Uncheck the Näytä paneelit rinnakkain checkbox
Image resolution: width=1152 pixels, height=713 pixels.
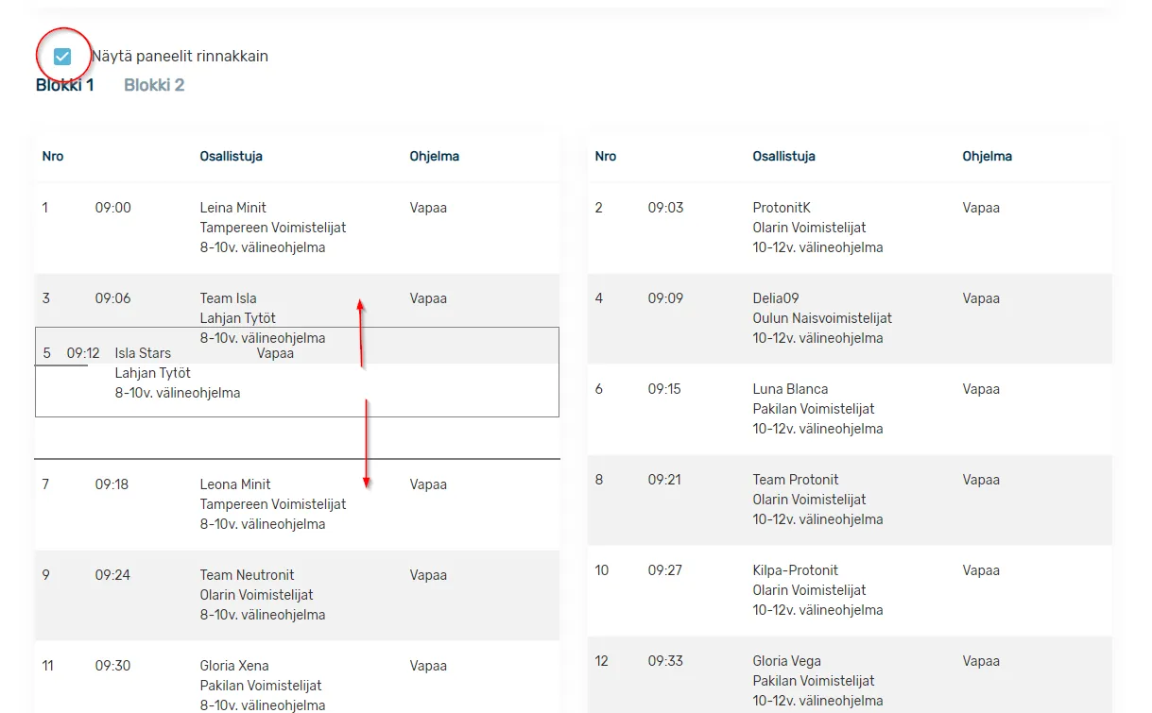pos(62,57)
